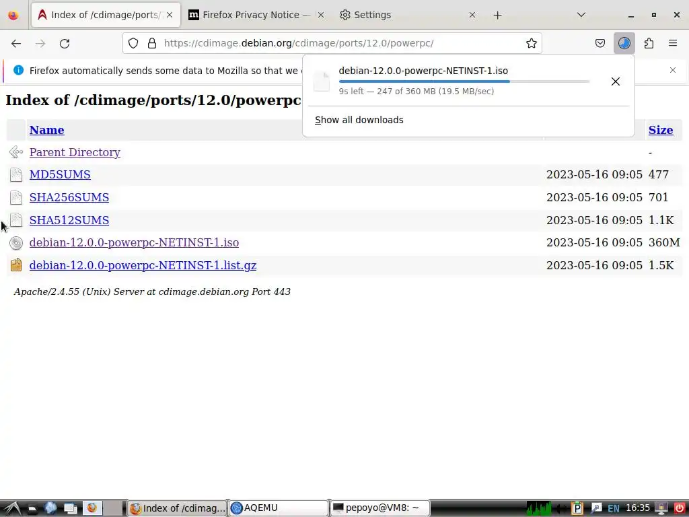
Task: Close the Settings tab
Action: [x=472, y=15]
